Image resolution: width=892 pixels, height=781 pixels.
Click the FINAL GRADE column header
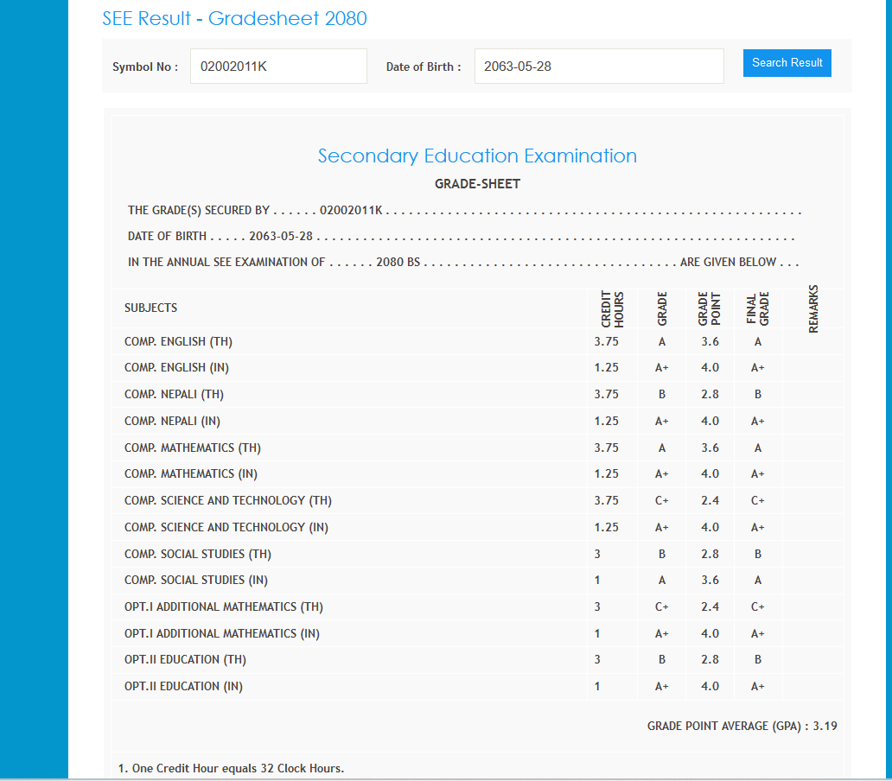click(x=757, y=308)
